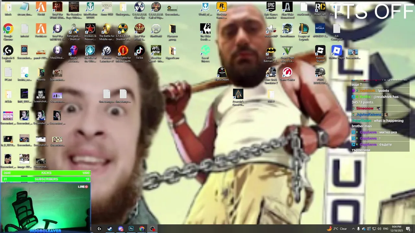Open the Underground folder on desktop
Viewport: 415px width, 233px height.
click(123, 9)
